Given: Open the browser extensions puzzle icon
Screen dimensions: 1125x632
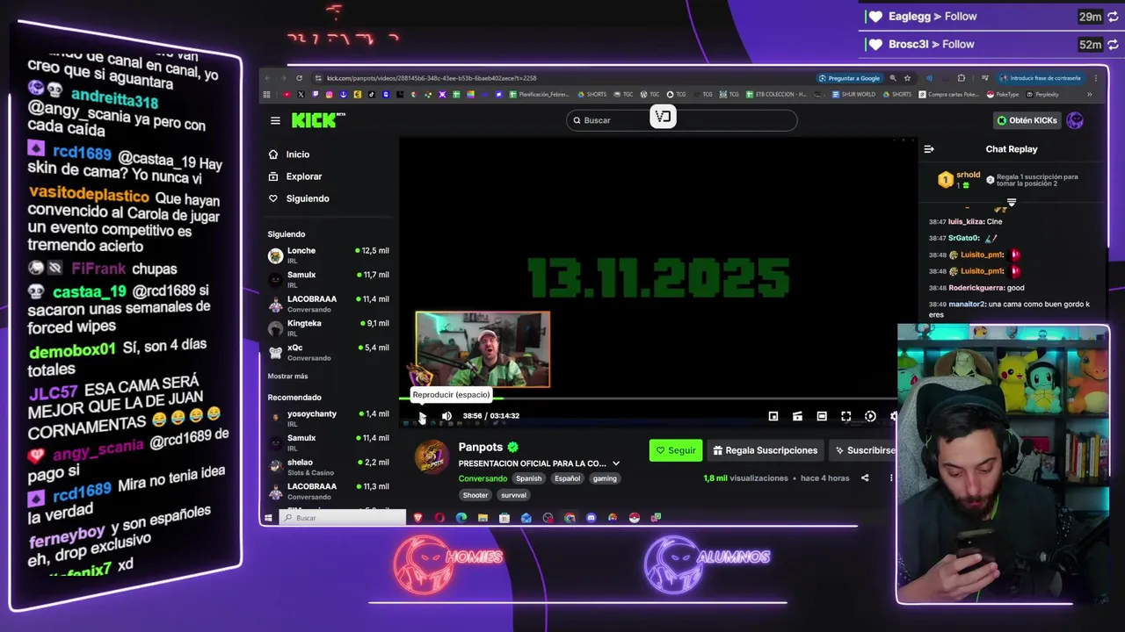Looking at the screenshot, I should click(x=962, y=78).
